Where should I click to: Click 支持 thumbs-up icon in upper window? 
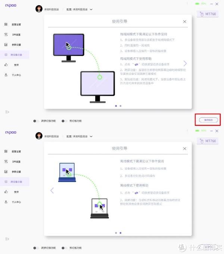[x=6, y=65]
